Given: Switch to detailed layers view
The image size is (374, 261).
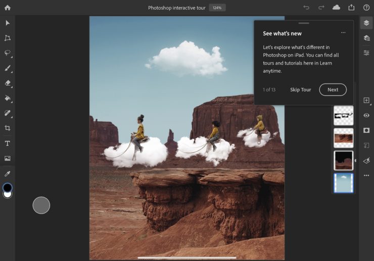Looking at the screenshot, I should click(366, 38).
